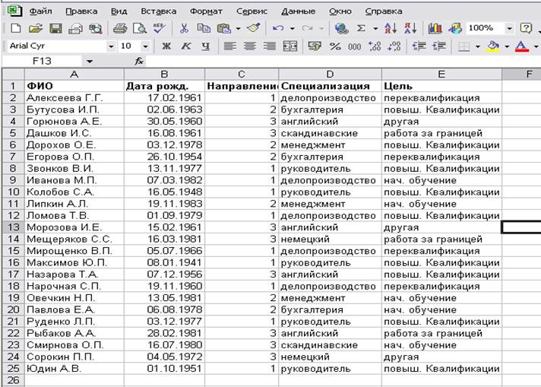Screen dimensions: 541x387
Task: Select row 13 header
Action: click(x=11, y=227)
